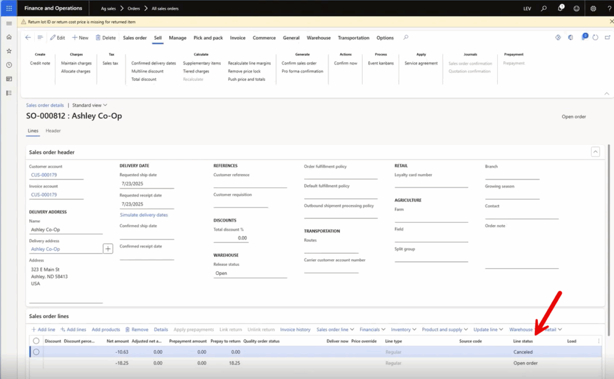Open in Office icon in action pane

coord(571,38)
